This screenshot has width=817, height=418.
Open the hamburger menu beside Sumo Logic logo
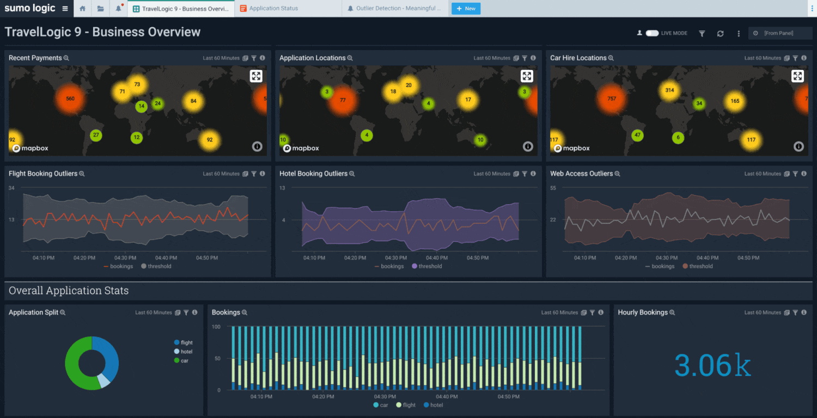click(x=65, y=9)
